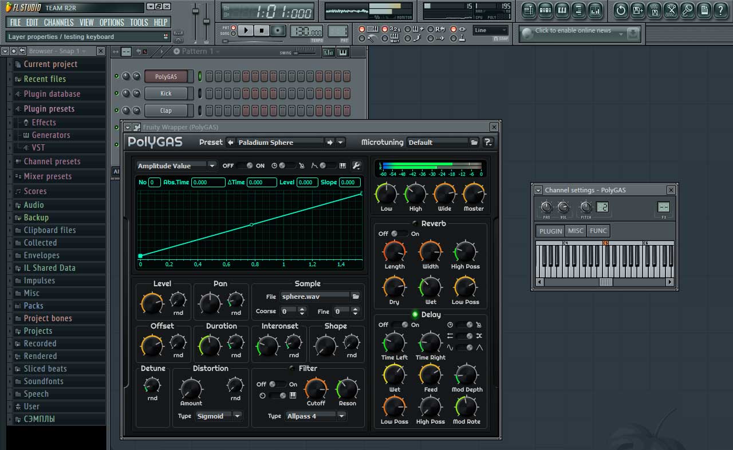Expand the Packs folder in browser
Image resolution: width=733 pixels, height=450 pixels.
tap(33, 306)
